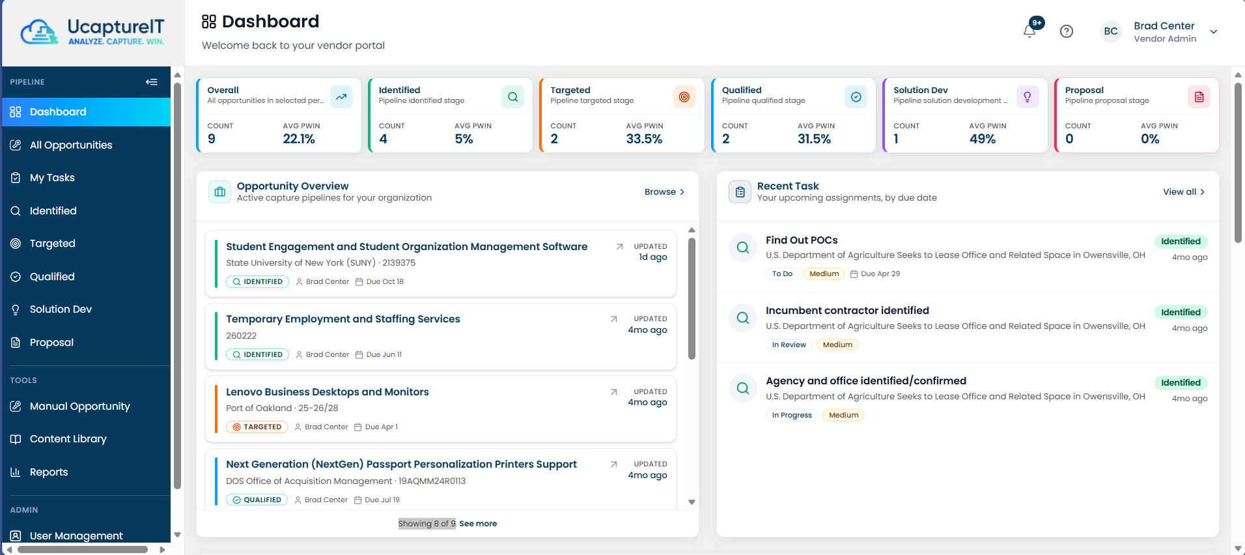Collapse the Pipeline sidebar with the arrow icon
Screen dimensions: 1245x555
pyautogui.click(x=152, y=82)
